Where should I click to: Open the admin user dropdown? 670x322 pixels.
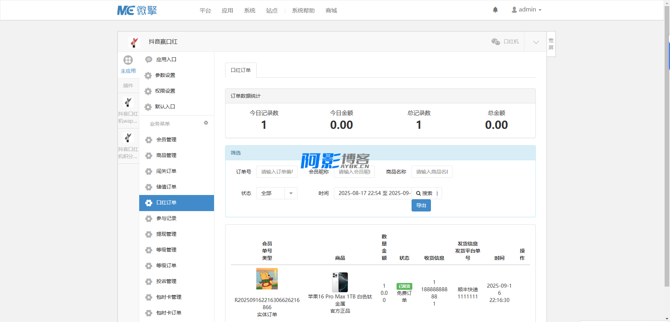tap(526, 10)
